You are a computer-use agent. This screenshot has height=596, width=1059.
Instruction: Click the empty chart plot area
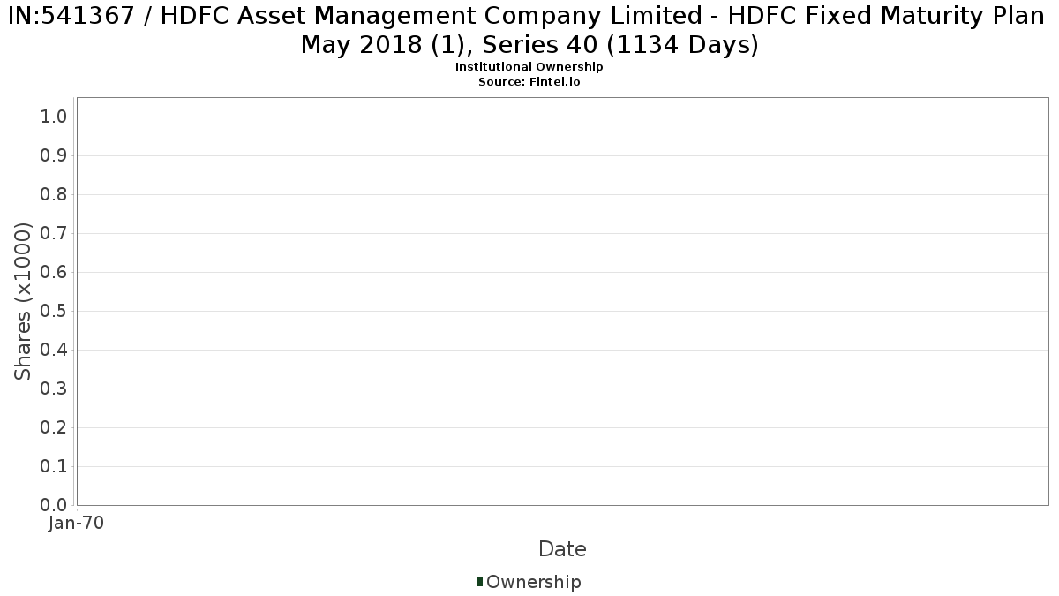pos(562,301)
